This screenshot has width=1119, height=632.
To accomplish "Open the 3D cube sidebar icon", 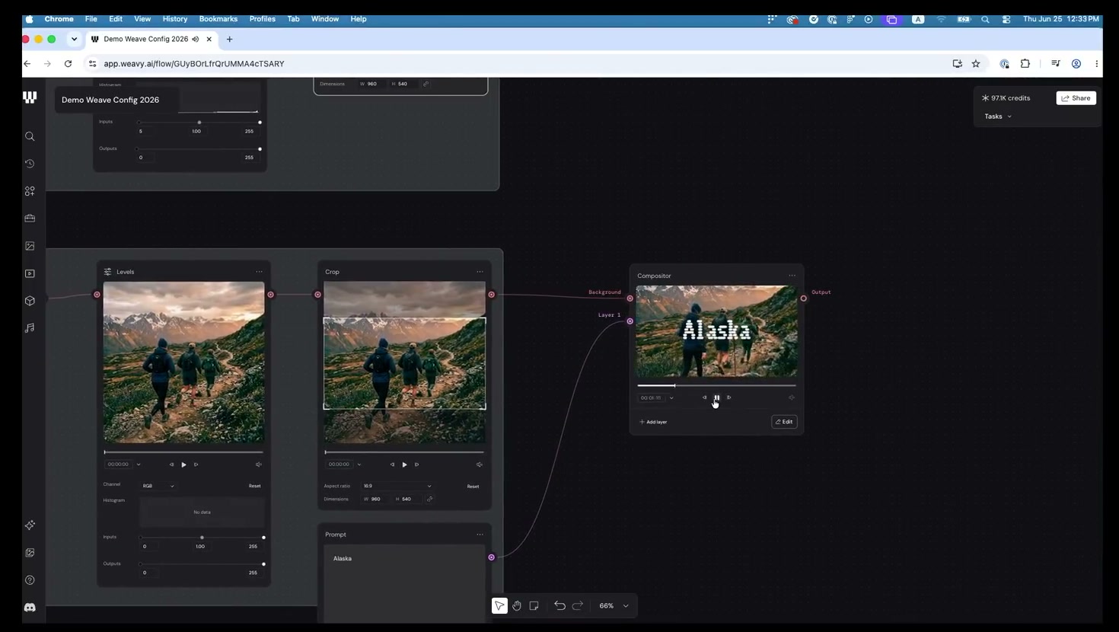I will point(30,301).
